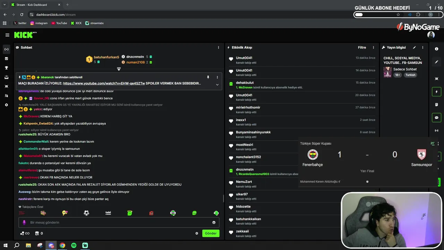Click the message input field

(119, 222)
